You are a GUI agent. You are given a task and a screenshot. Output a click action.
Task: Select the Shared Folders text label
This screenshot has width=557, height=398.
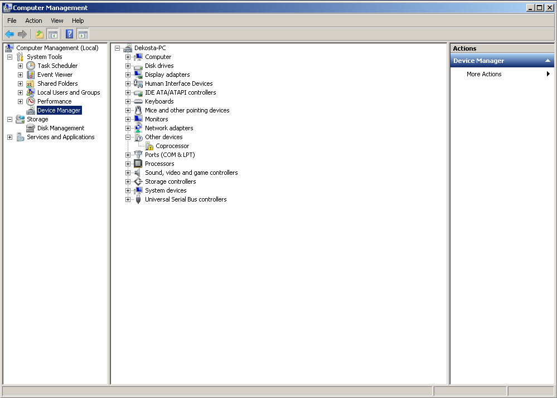click(57, 83)
